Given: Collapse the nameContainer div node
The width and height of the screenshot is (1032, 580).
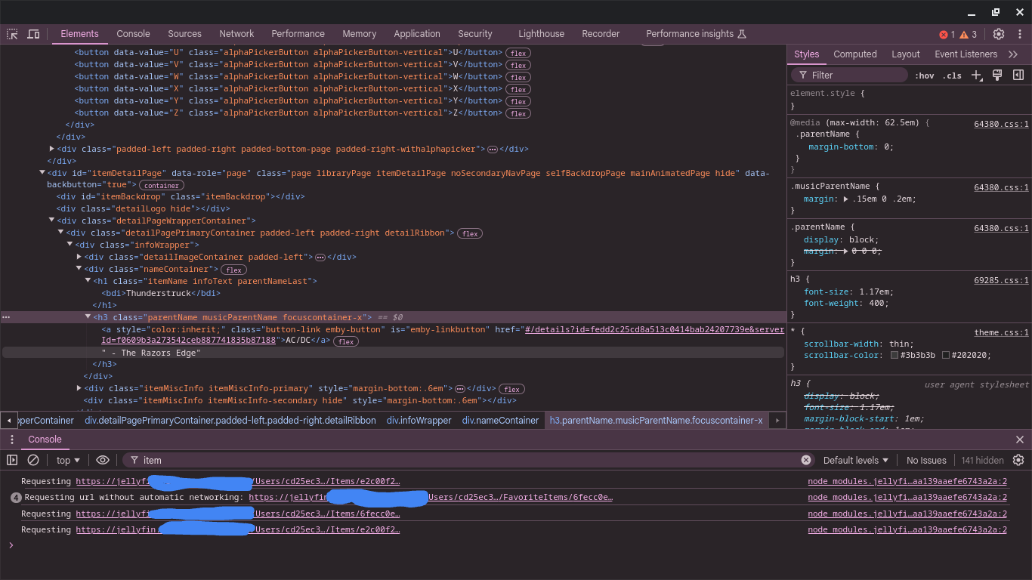Looking at the screenshot, I should (x=79, y=269).
